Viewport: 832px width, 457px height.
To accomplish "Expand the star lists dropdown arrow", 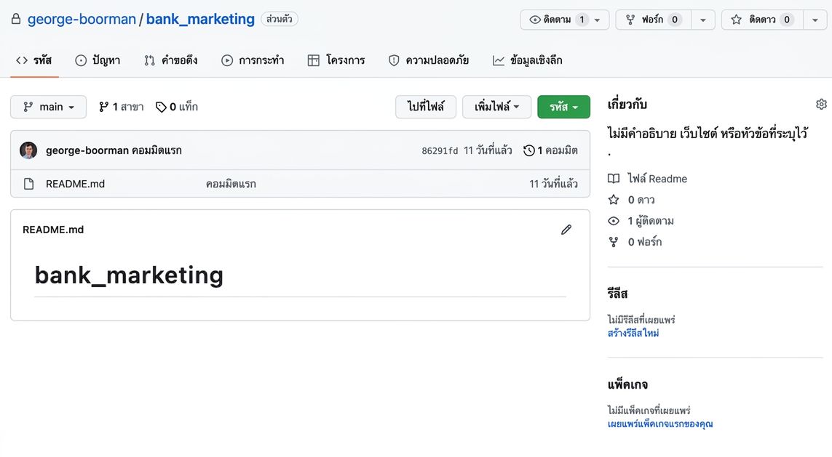I will pos(815,20).
